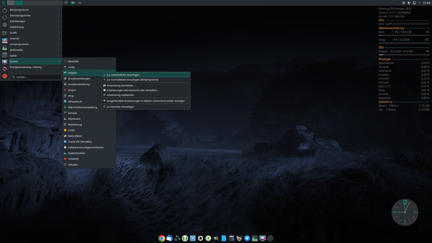Viewport: 432px width, 243px height.
Task: Expand the Entwicklung category
Action: pos(35,27)
